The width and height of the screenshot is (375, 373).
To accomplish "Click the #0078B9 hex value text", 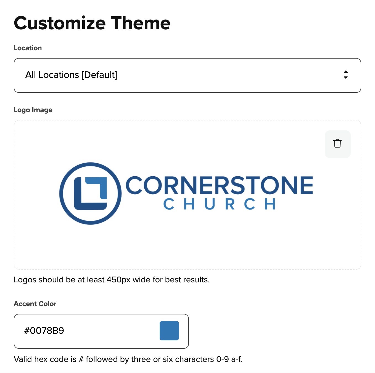I will (44, 331).
